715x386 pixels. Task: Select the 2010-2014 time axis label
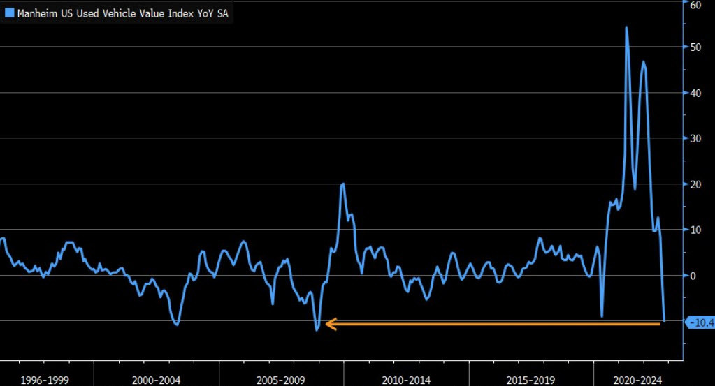click(x=405, y=380)
